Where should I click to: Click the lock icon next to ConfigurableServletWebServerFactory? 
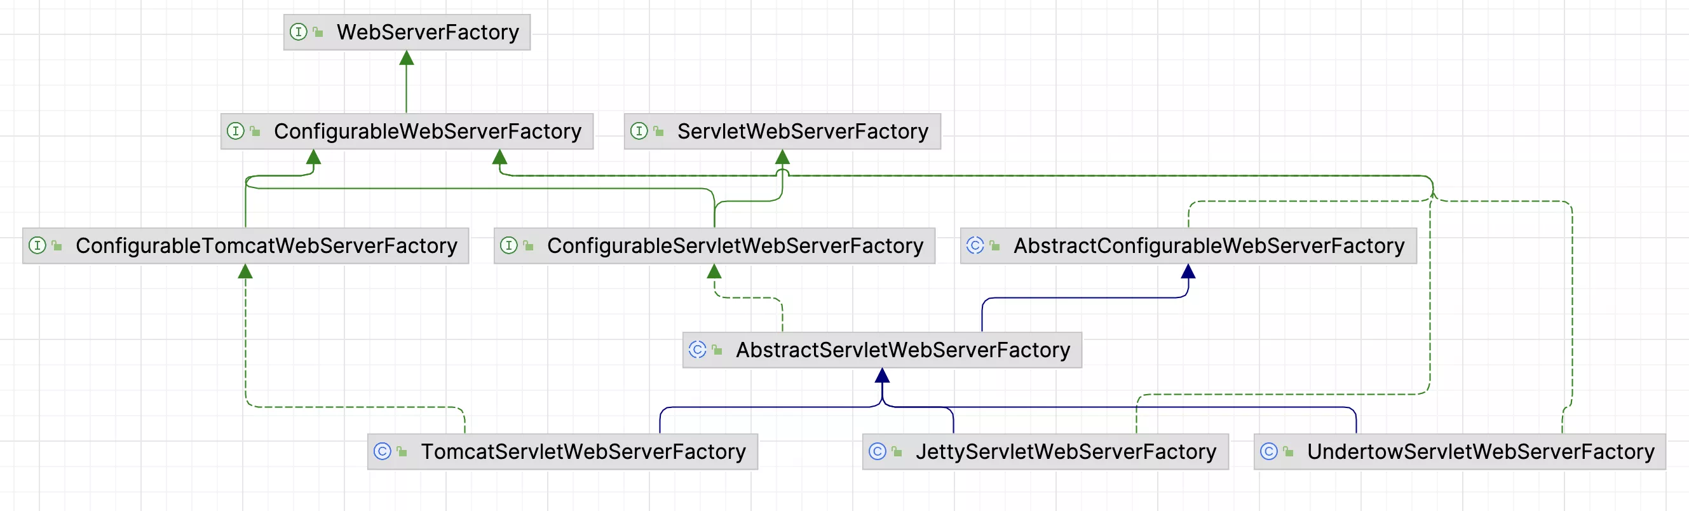529,246
